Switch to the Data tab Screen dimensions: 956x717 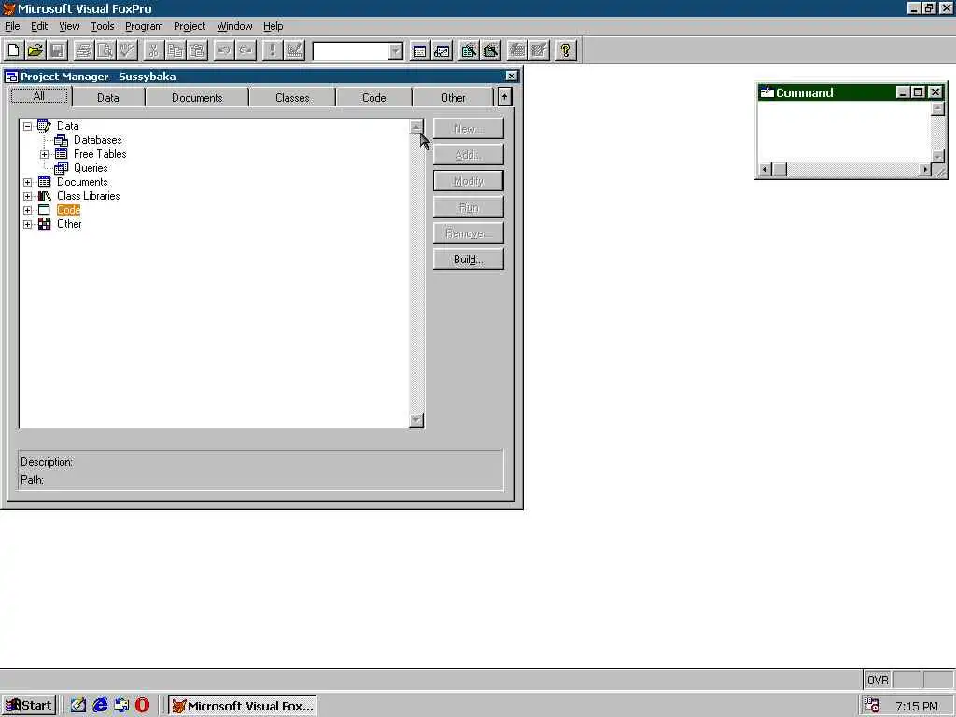coord(108,97)
